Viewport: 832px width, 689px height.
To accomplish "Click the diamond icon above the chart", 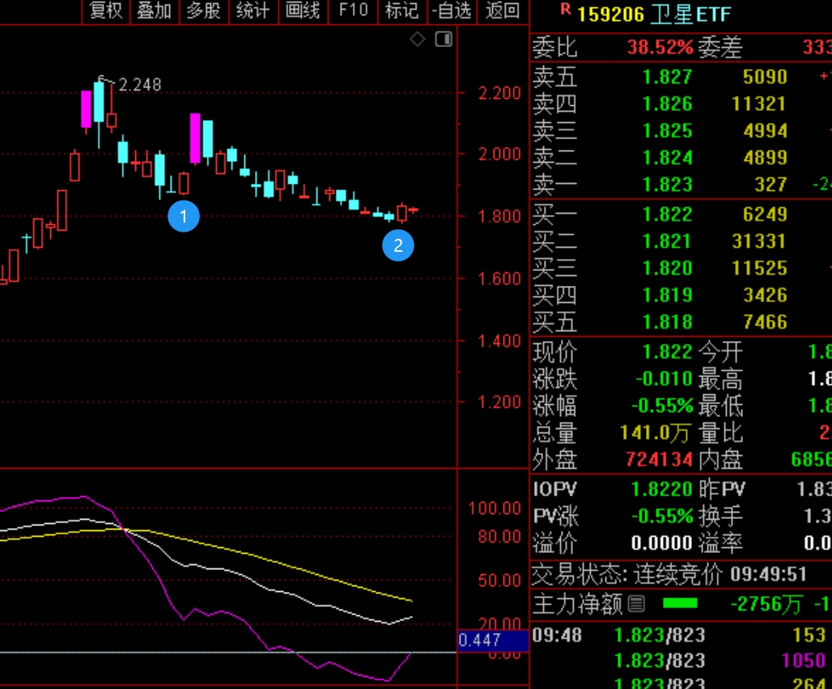I will coord(418,39).
